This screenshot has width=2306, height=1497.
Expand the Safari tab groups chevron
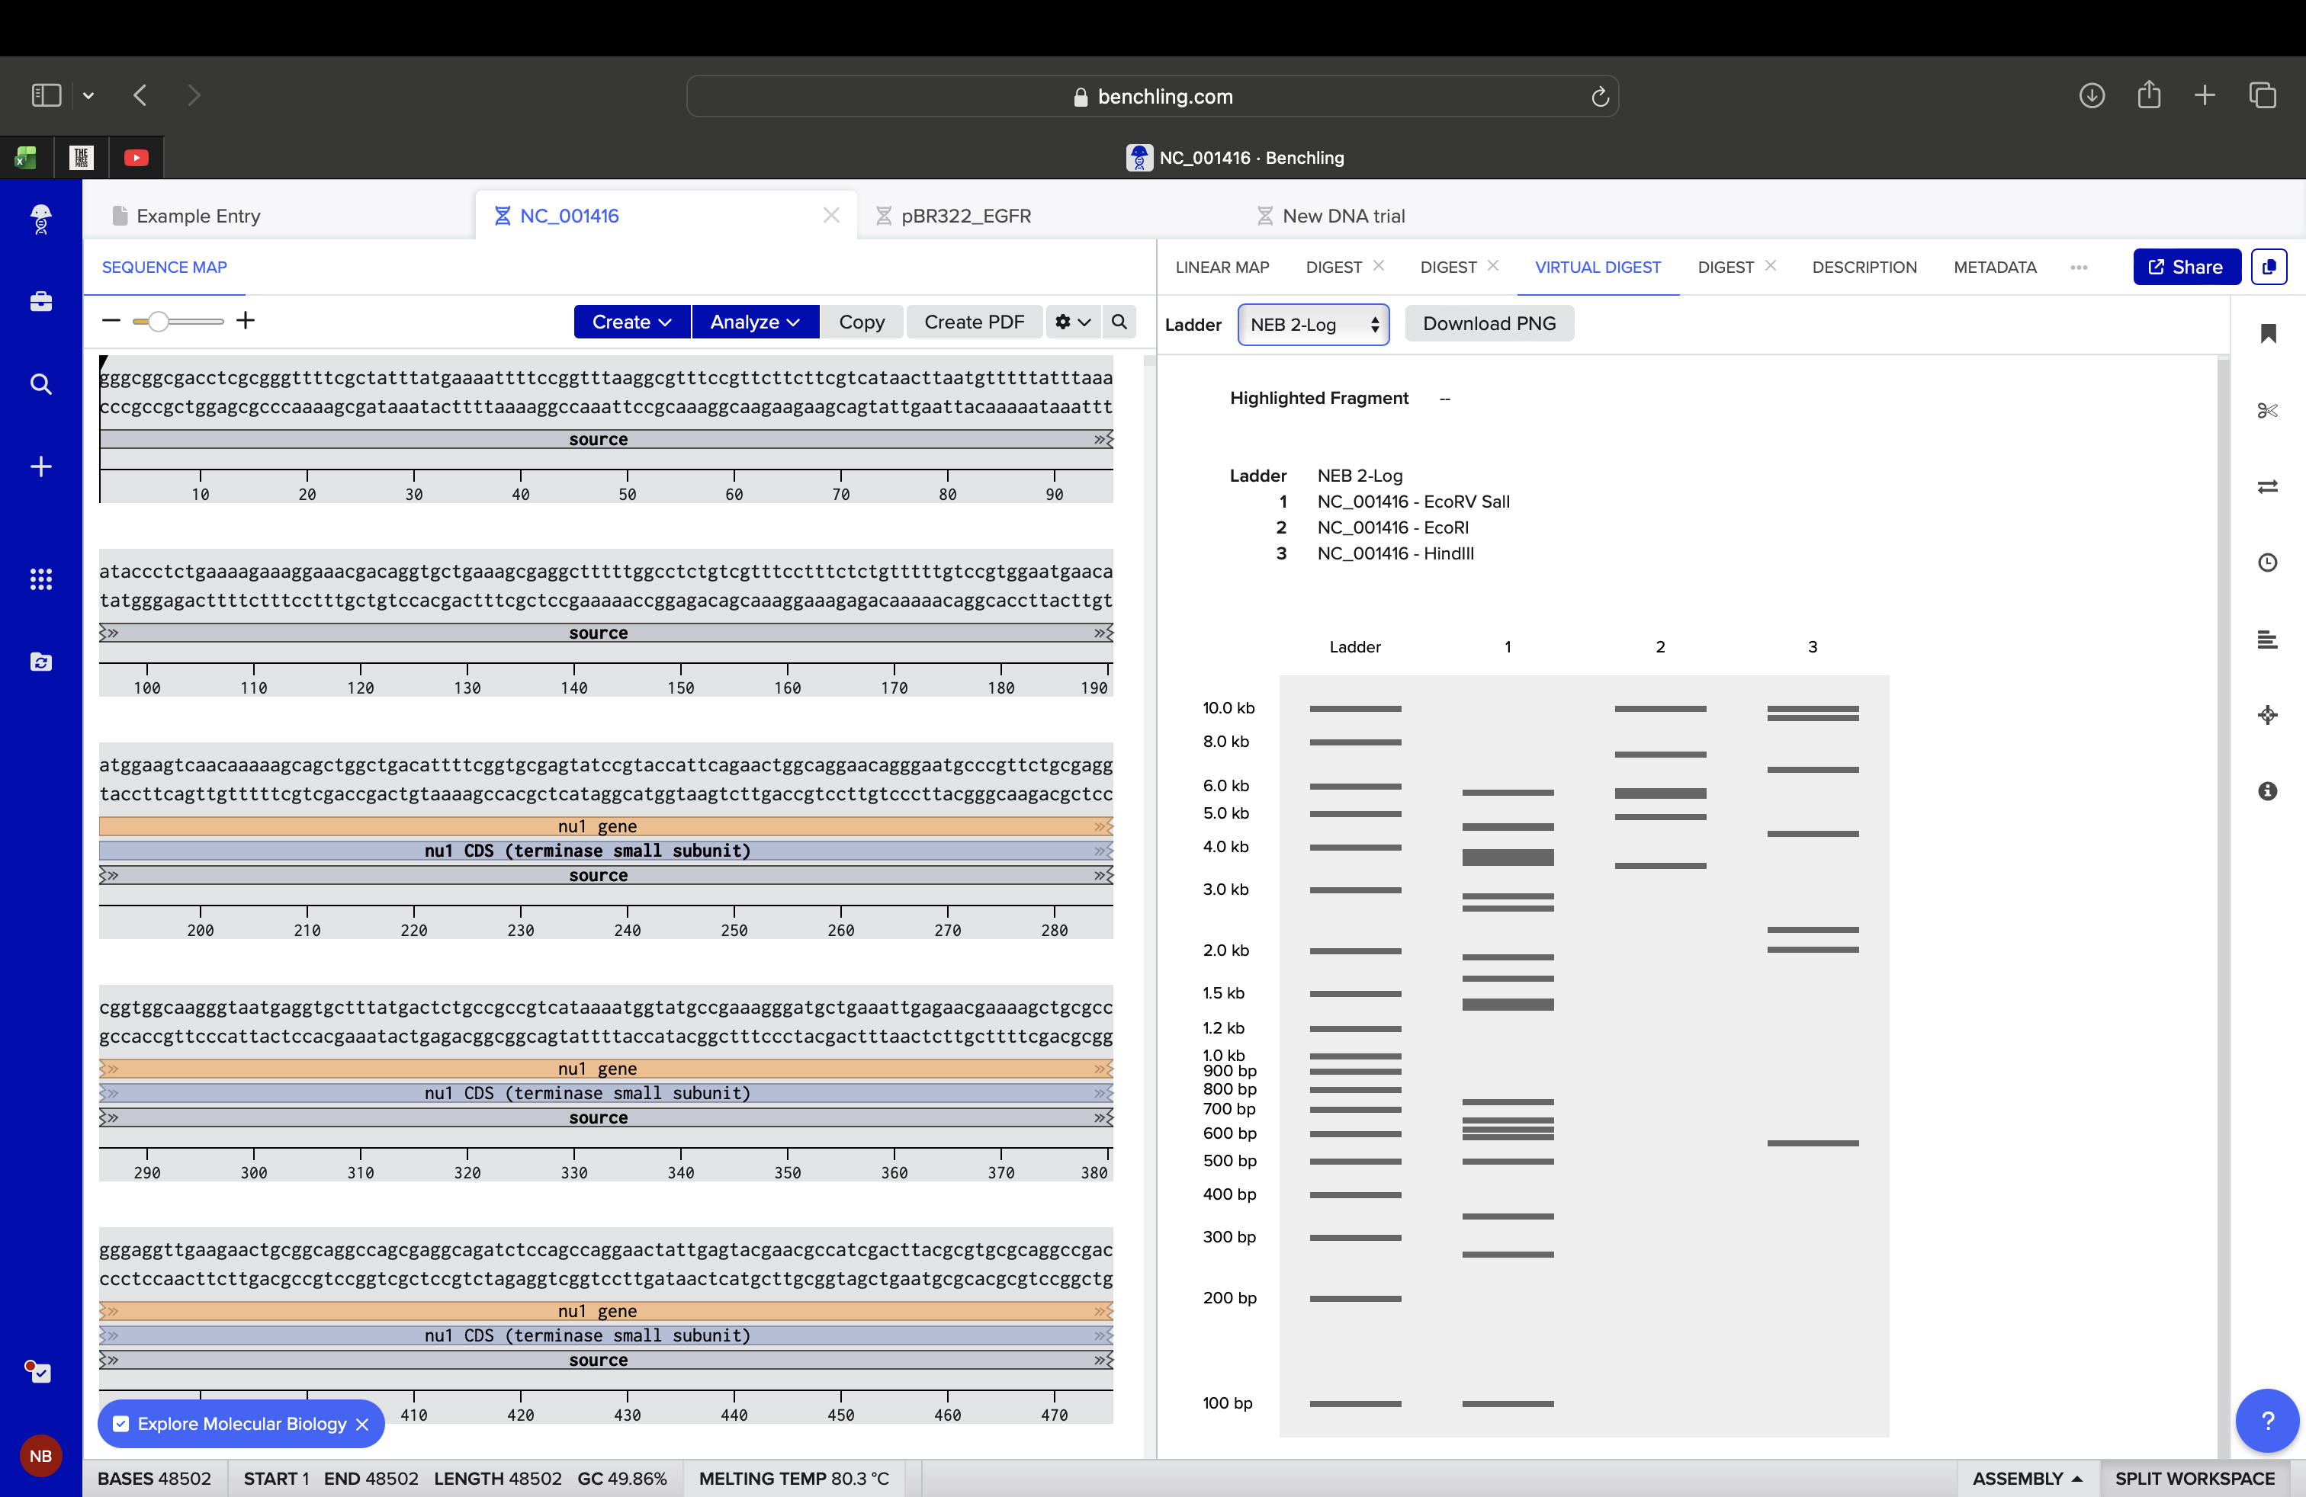pyautogui.click(x=88, y=95)
